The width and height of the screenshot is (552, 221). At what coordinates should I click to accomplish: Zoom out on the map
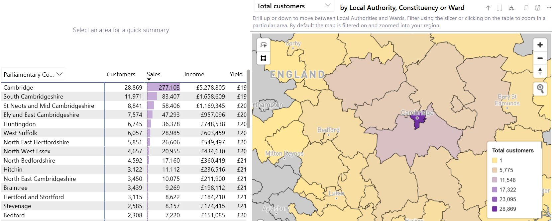tap(540, 58)
